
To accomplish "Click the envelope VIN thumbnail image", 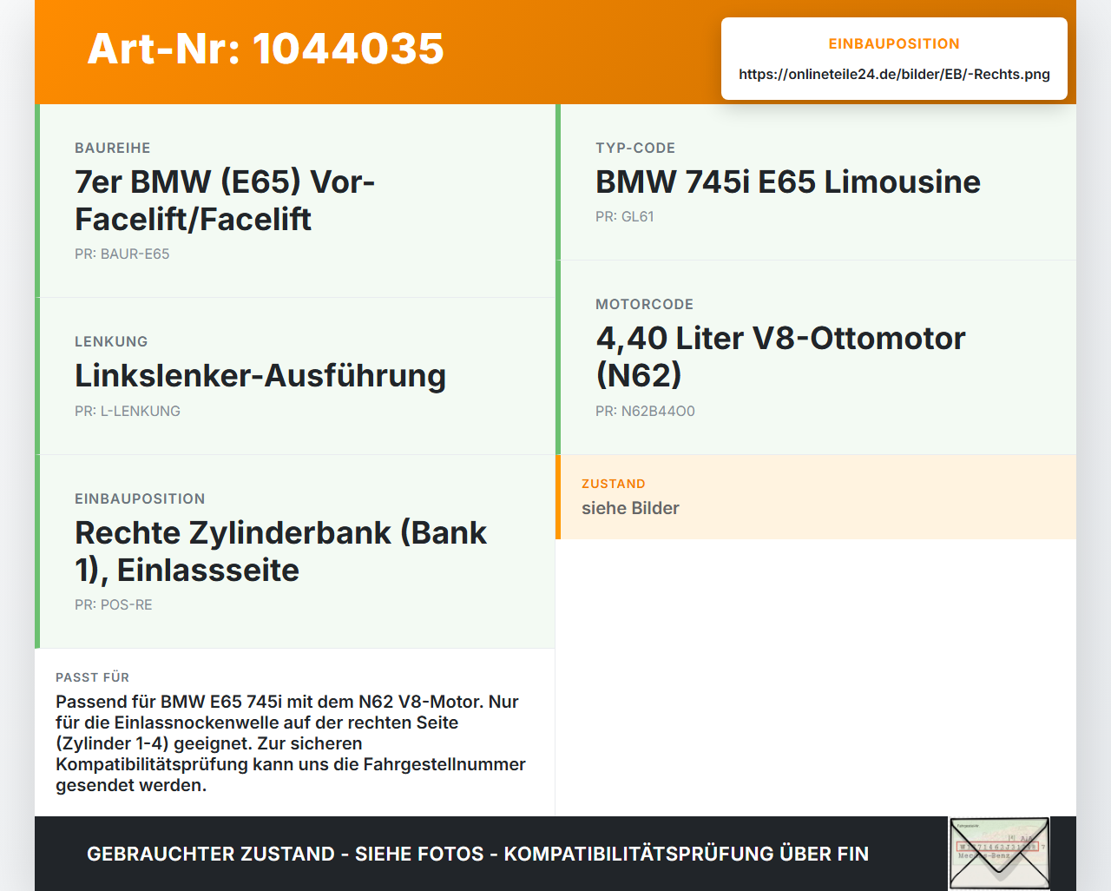I will 999,854.
